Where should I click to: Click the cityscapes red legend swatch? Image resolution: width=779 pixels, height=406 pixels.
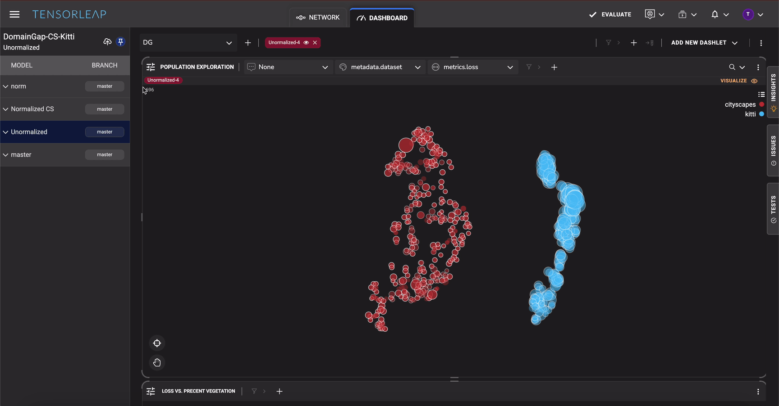[x=761, y=104]
